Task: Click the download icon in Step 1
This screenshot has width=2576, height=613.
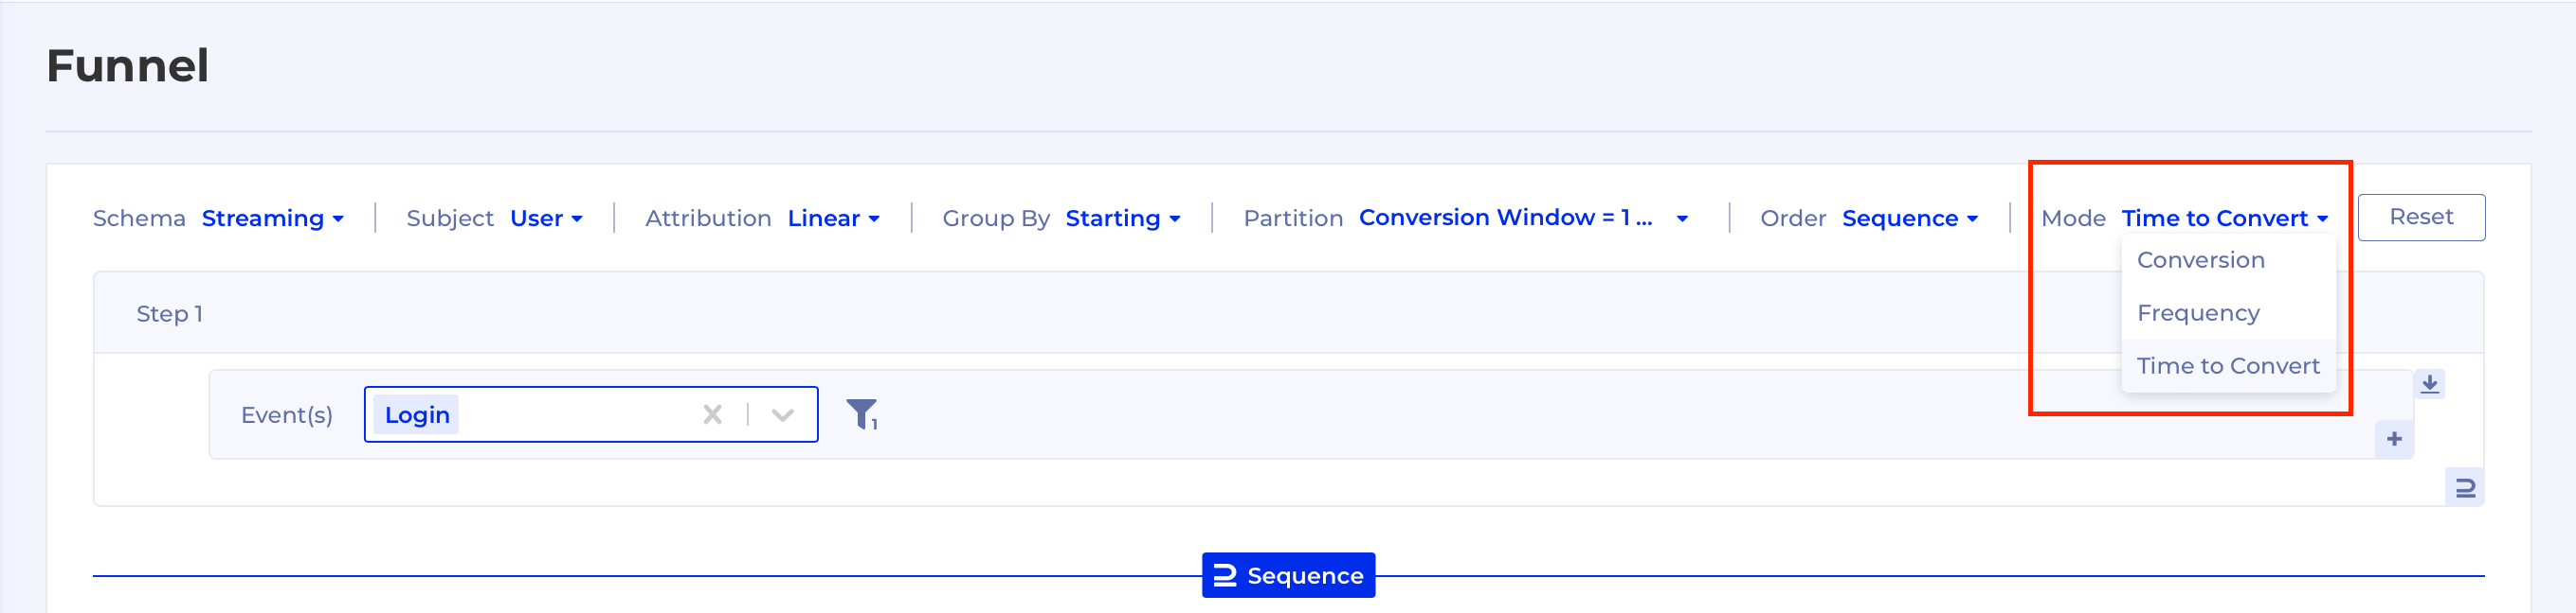Action: [2430, 383]
